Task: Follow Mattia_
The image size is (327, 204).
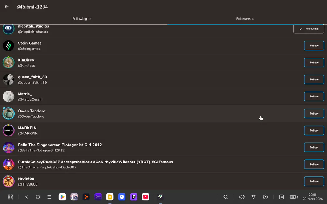Action: (314, 96)
